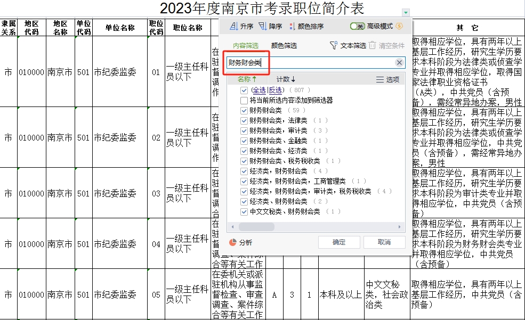Image resolution: width=525 pixels, height=320 pixels.
Task: Open 文本筛选 text filter
Action: pyautogui.click(x=348, y=45)
